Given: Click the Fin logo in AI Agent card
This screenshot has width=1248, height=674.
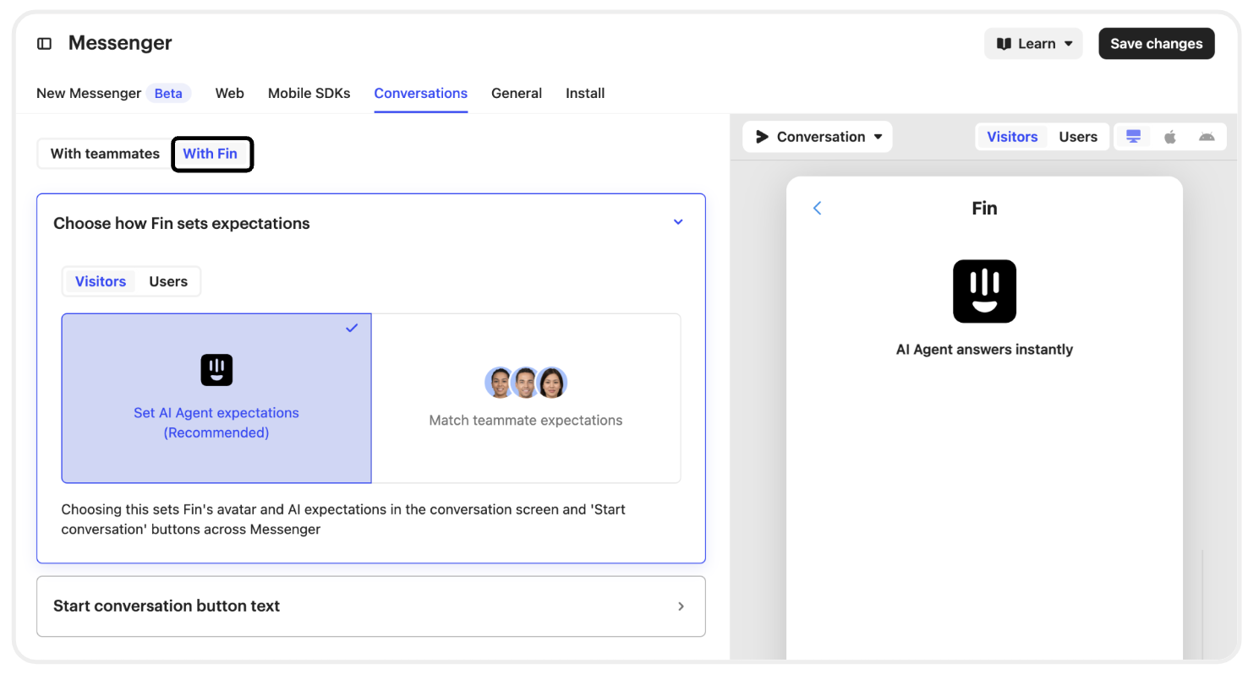Looking at the screenshot, I should 216,370.
